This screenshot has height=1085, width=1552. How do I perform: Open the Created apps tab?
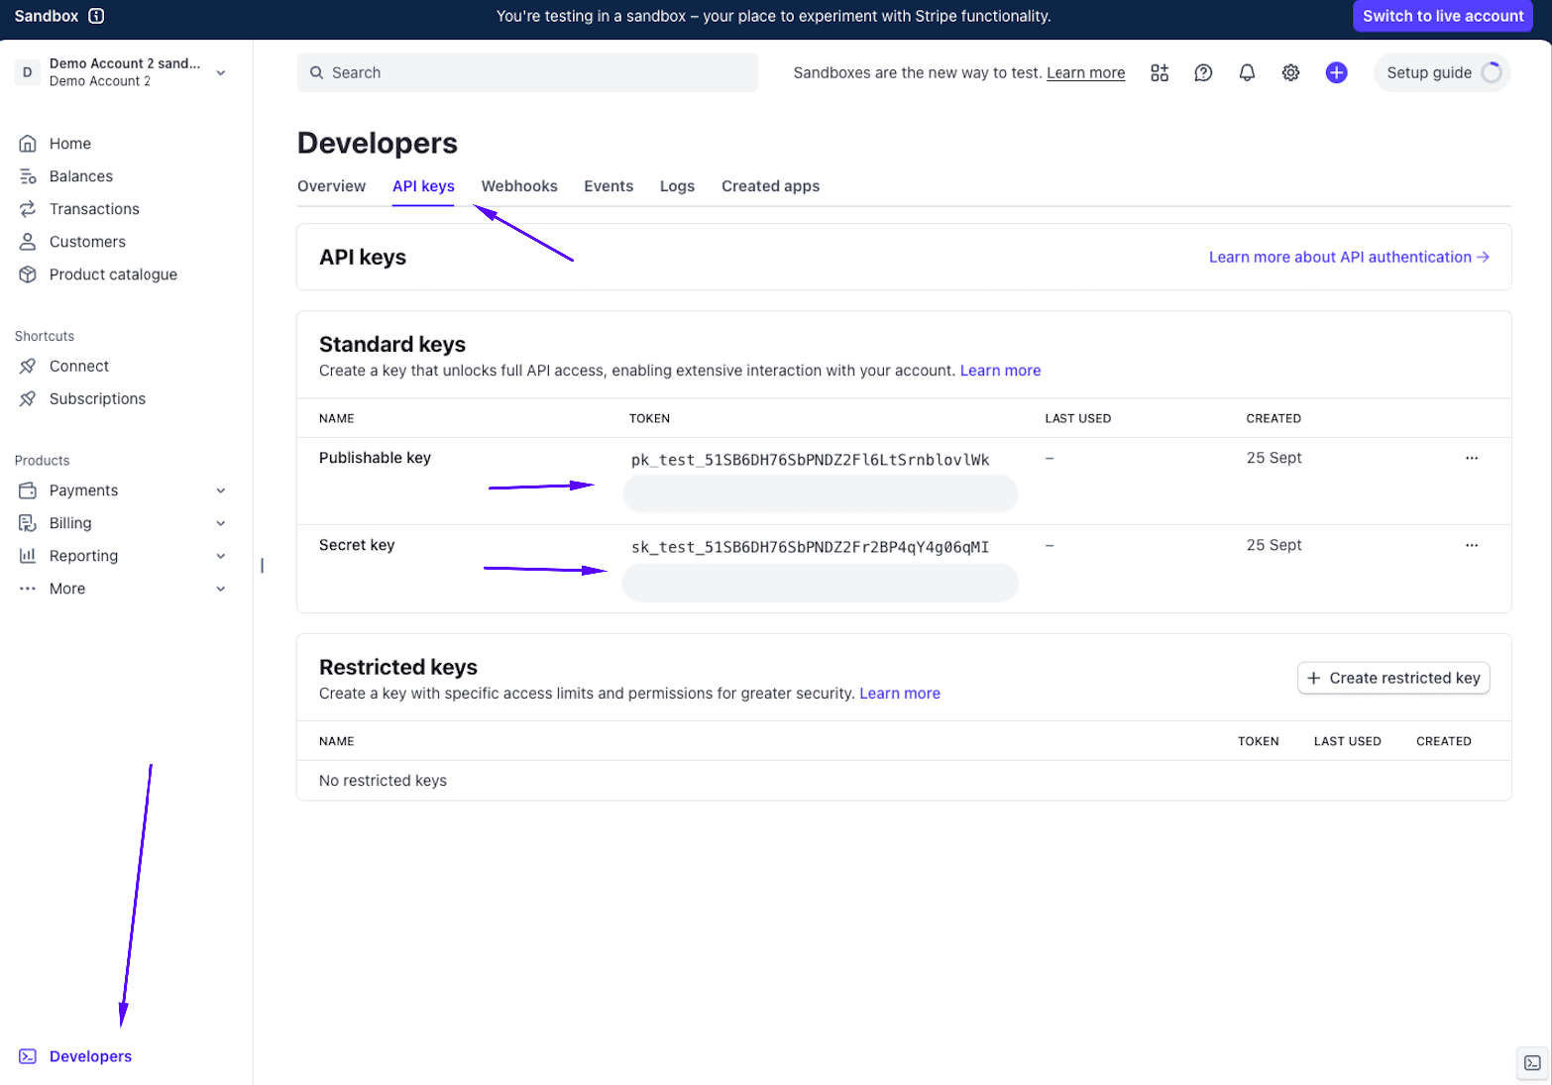(x=770, y=186)
